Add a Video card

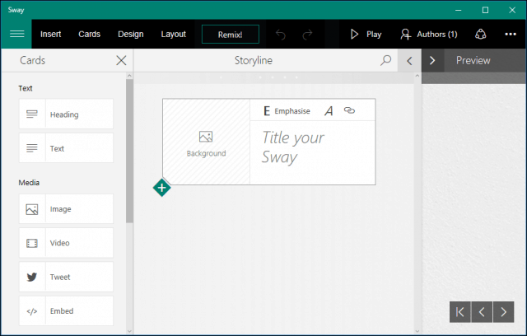(66, 243)
